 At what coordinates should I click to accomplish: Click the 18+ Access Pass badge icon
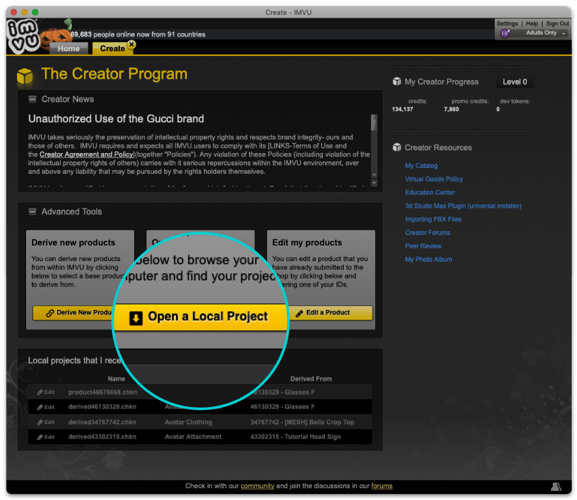pyautogui.click(x=505, y=33)
